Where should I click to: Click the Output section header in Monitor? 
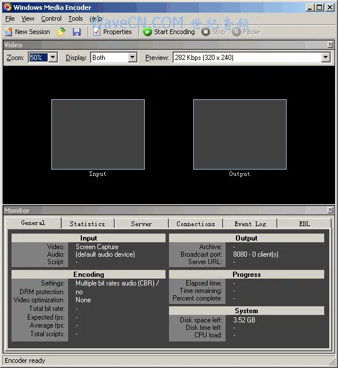246,238
